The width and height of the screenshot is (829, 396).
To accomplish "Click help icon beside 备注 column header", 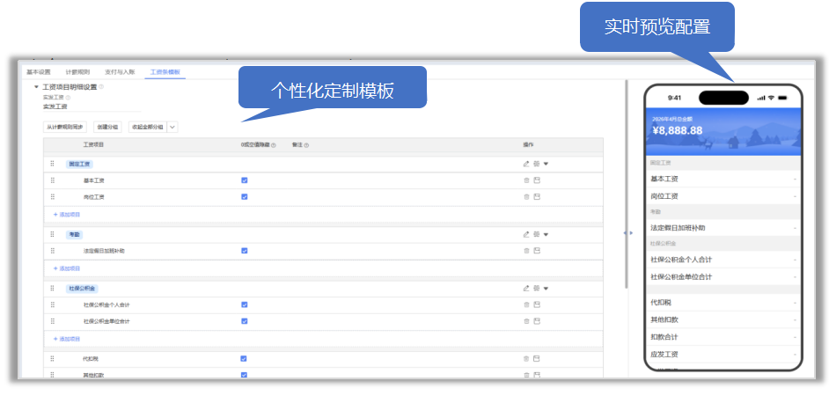I will (x=306, y=145).
